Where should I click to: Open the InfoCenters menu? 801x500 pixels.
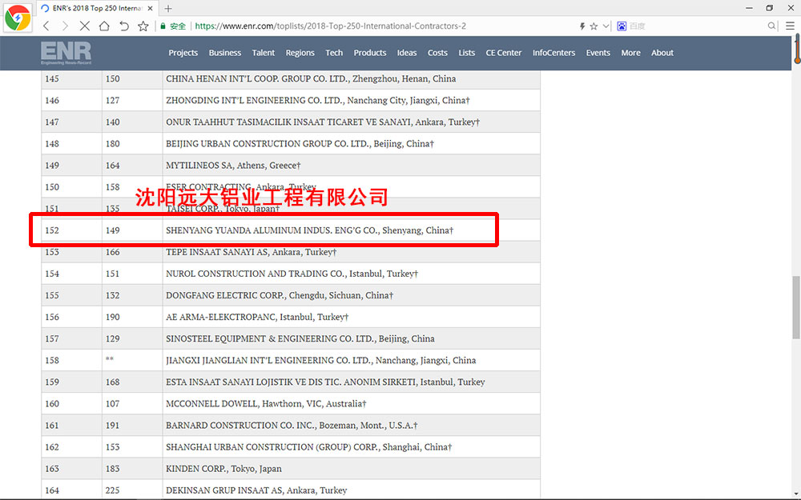[x=553, y=53]
